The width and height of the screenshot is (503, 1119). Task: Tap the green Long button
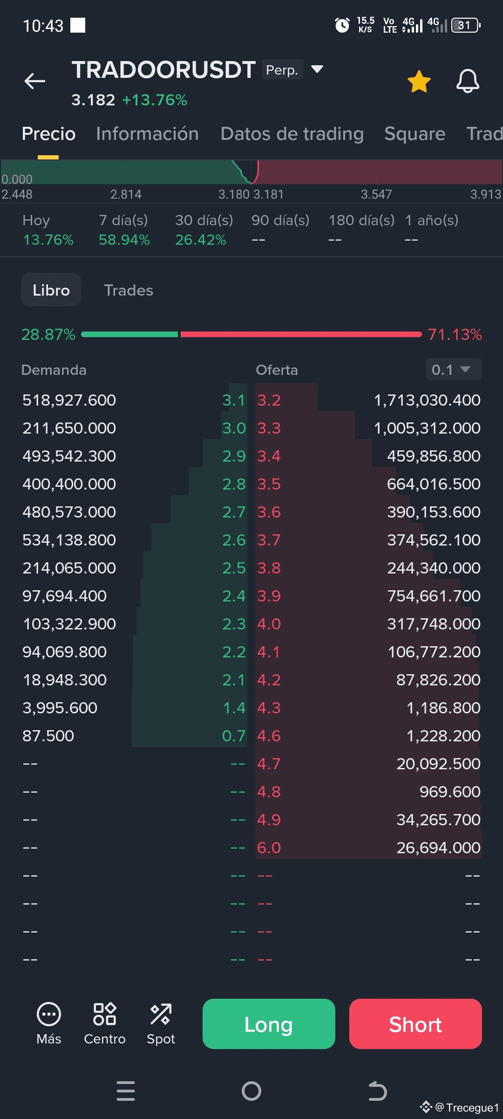point(269,1024)
